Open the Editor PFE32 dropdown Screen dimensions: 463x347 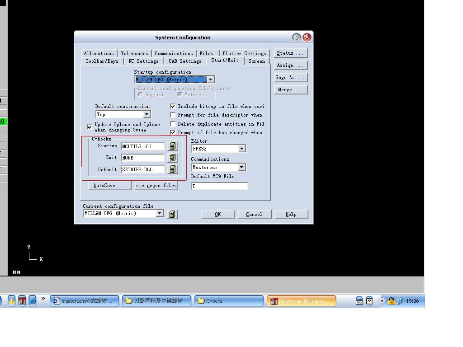pos(241,148)
